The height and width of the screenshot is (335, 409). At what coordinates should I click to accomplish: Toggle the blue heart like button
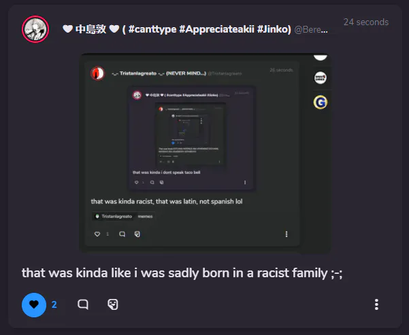pos(34,305)
